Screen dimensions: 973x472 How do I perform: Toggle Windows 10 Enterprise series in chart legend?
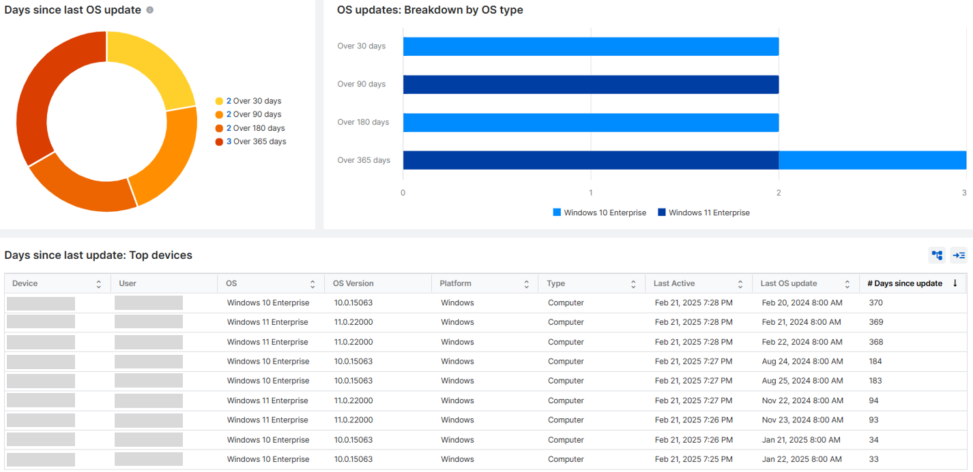click(599, 213)
